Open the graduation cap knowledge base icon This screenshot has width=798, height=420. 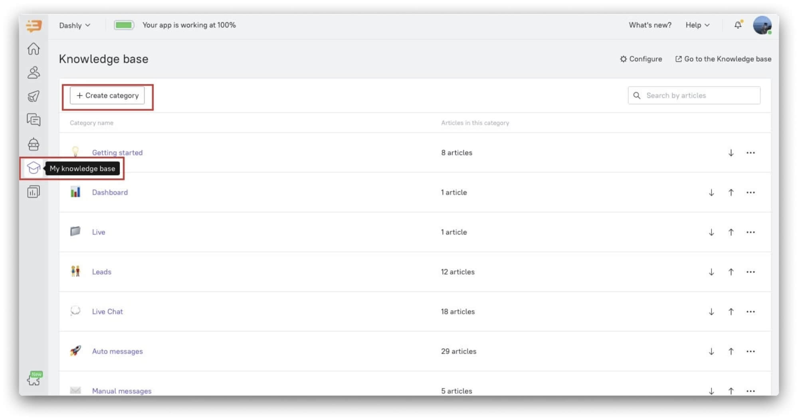pos(34,168)
